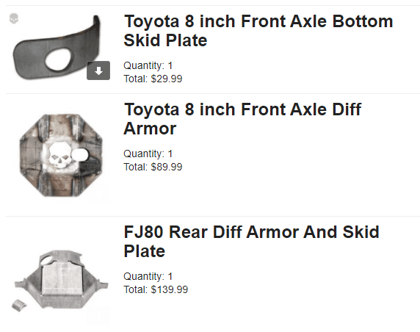Click the white skull emblem on diff armor
The image size is (420, 332).
[x=59, y=156]
